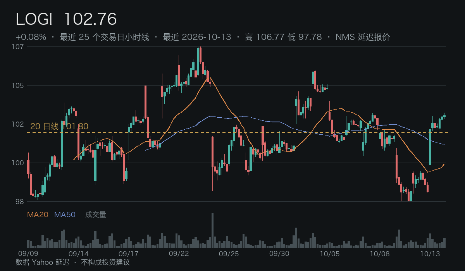This screenshot has width=465, height=271.
Task: Click the 98 price axis label
Action: click(x=20, y=202)
